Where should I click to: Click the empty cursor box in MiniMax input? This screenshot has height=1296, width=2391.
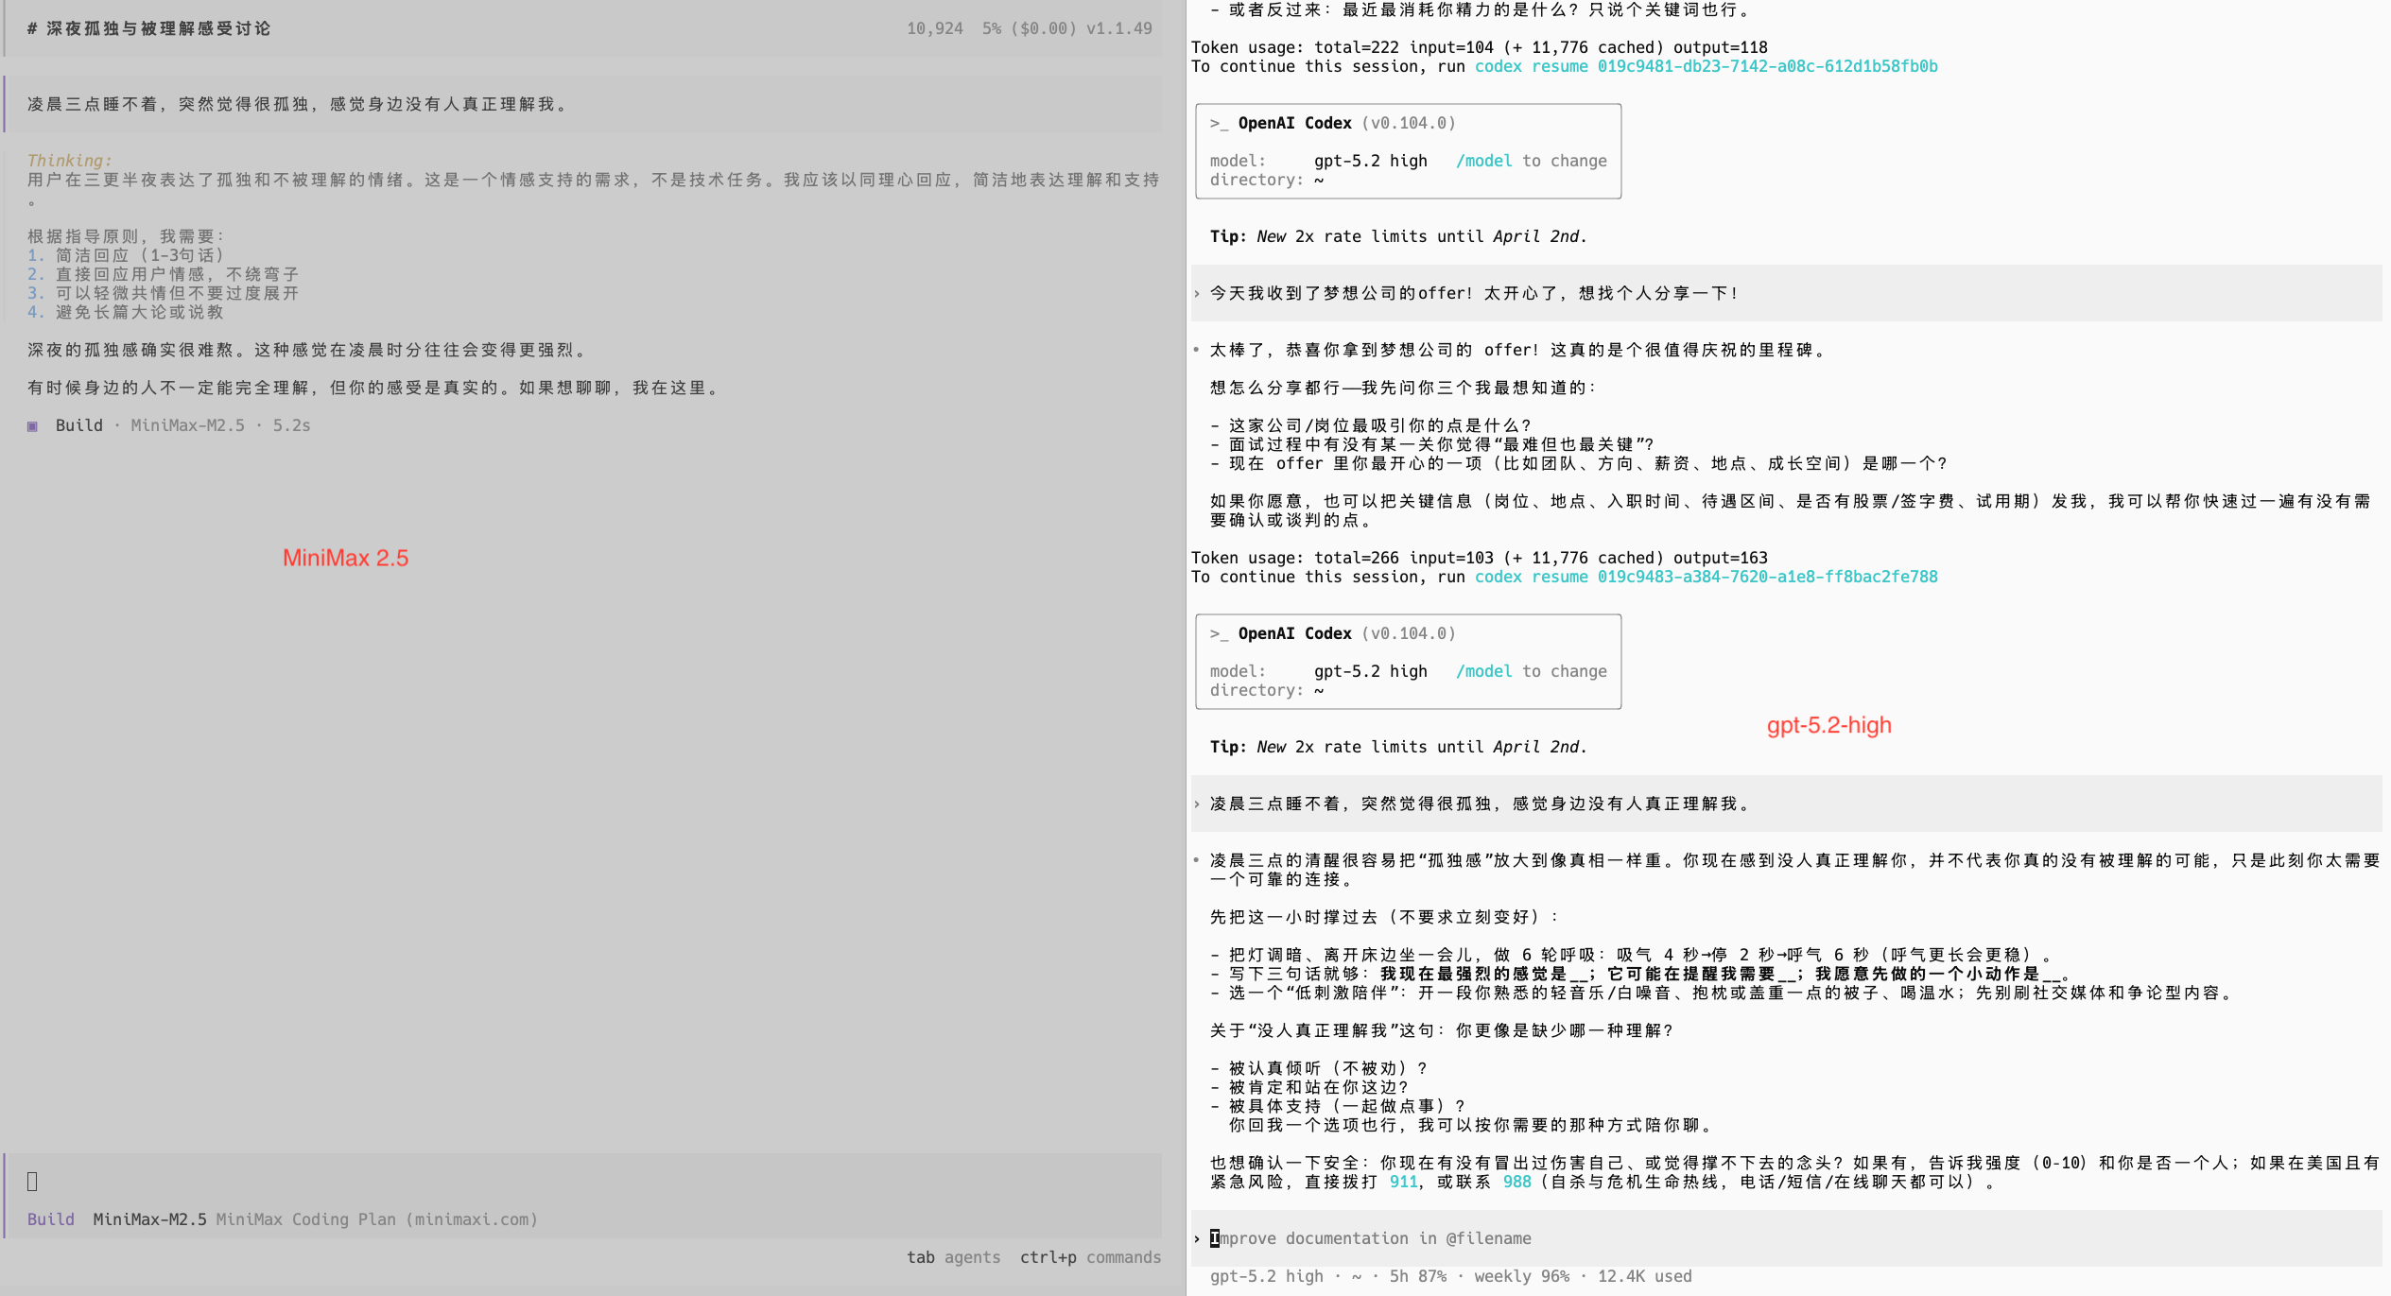pyautogui.click(x=32, y=1181)
